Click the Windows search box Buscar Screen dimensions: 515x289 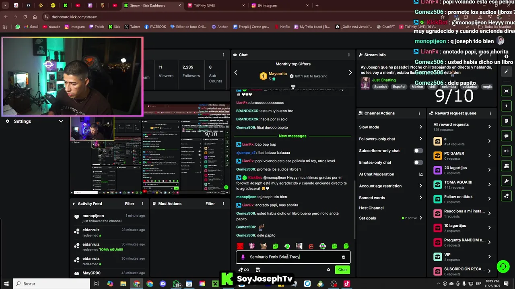(52, 284)
